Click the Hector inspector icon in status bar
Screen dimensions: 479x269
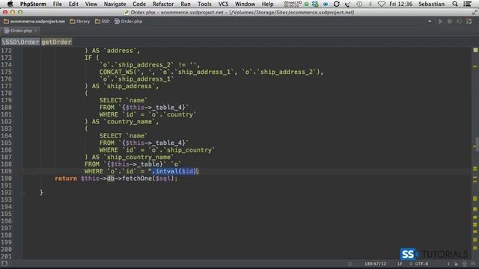click(465, 264)
